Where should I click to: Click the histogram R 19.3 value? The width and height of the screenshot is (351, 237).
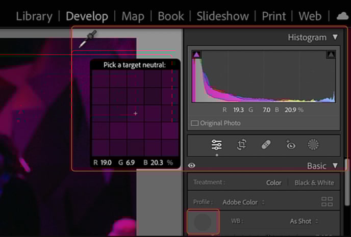[238, 110]
